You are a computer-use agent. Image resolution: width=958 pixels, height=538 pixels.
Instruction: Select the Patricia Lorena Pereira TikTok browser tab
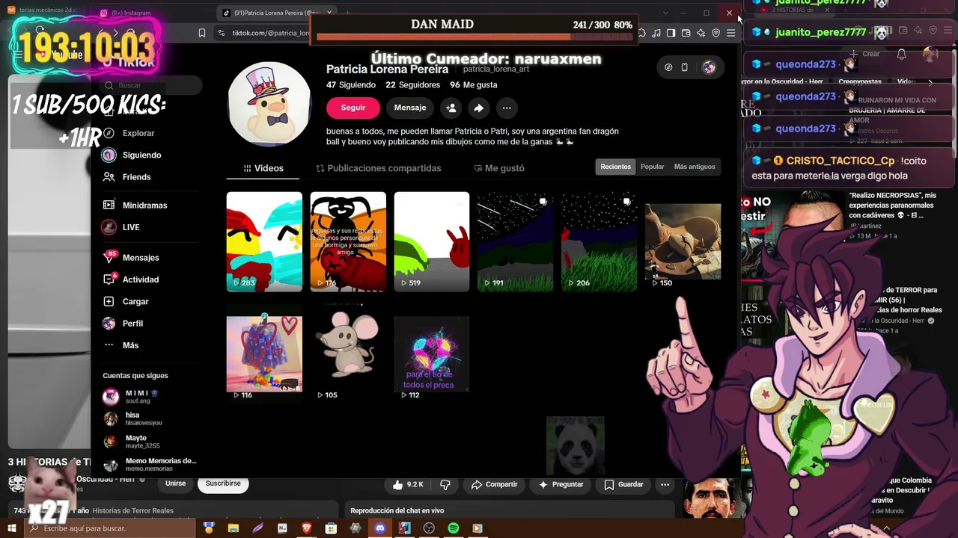(x=277, y=13)
